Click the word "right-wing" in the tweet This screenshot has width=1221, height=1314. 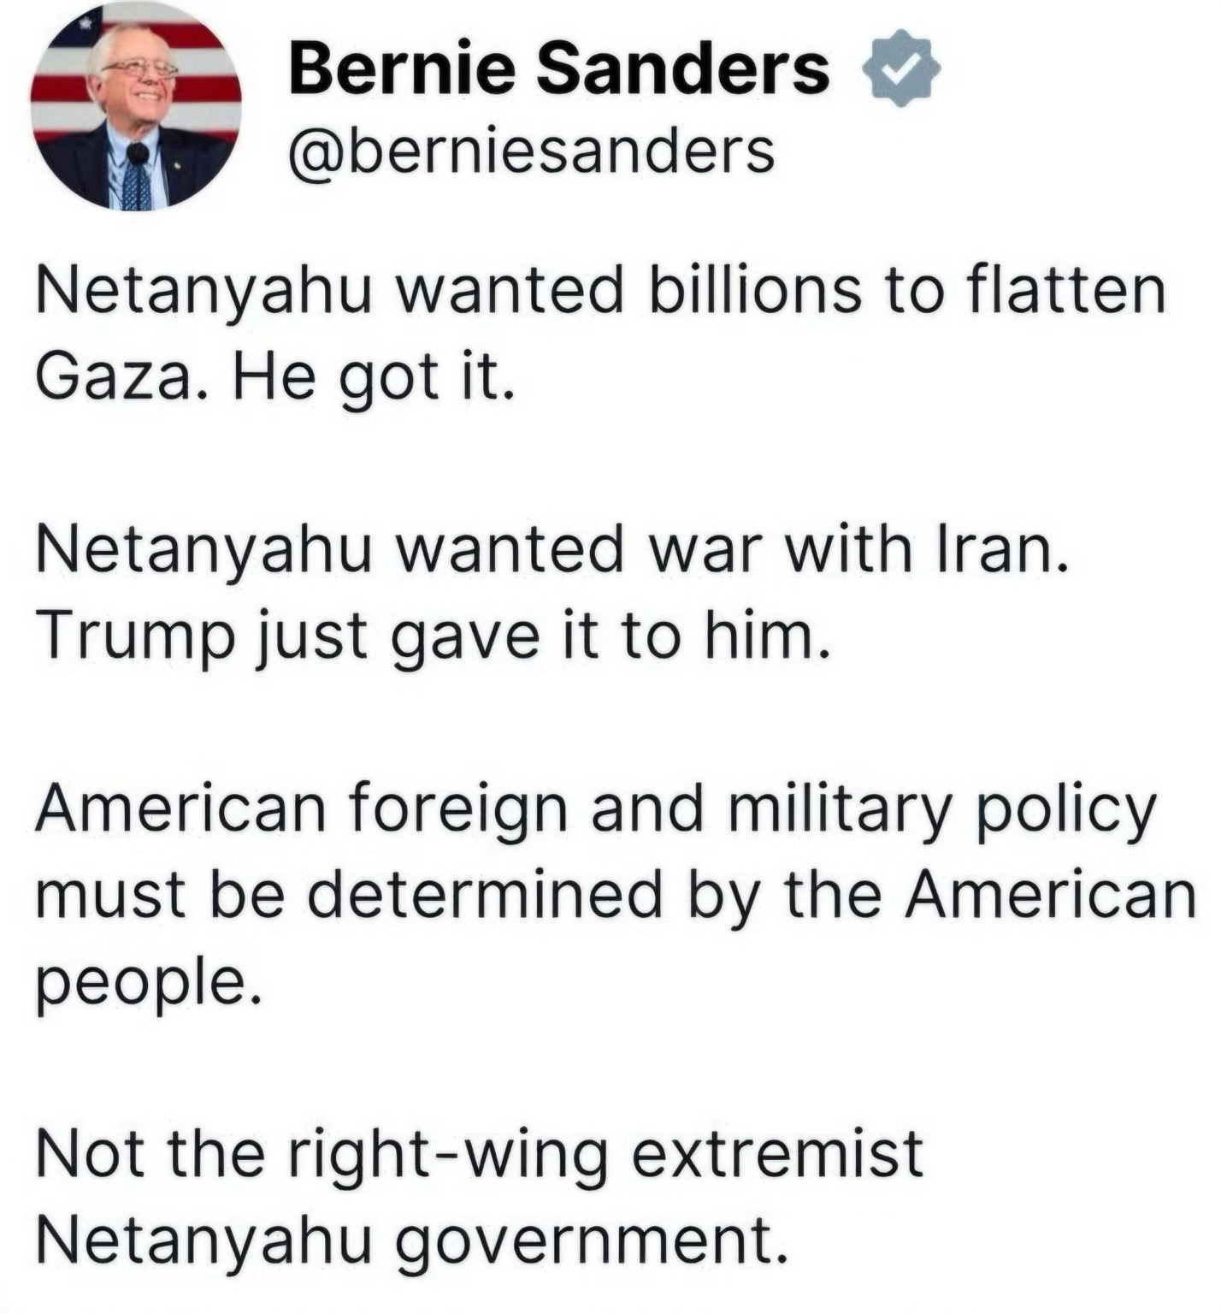448,1155
